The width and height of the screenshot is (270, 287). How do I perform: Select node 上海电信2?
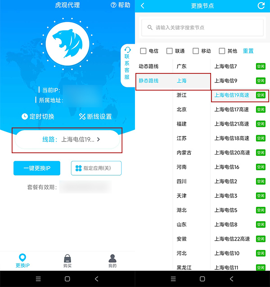point(225,182)
